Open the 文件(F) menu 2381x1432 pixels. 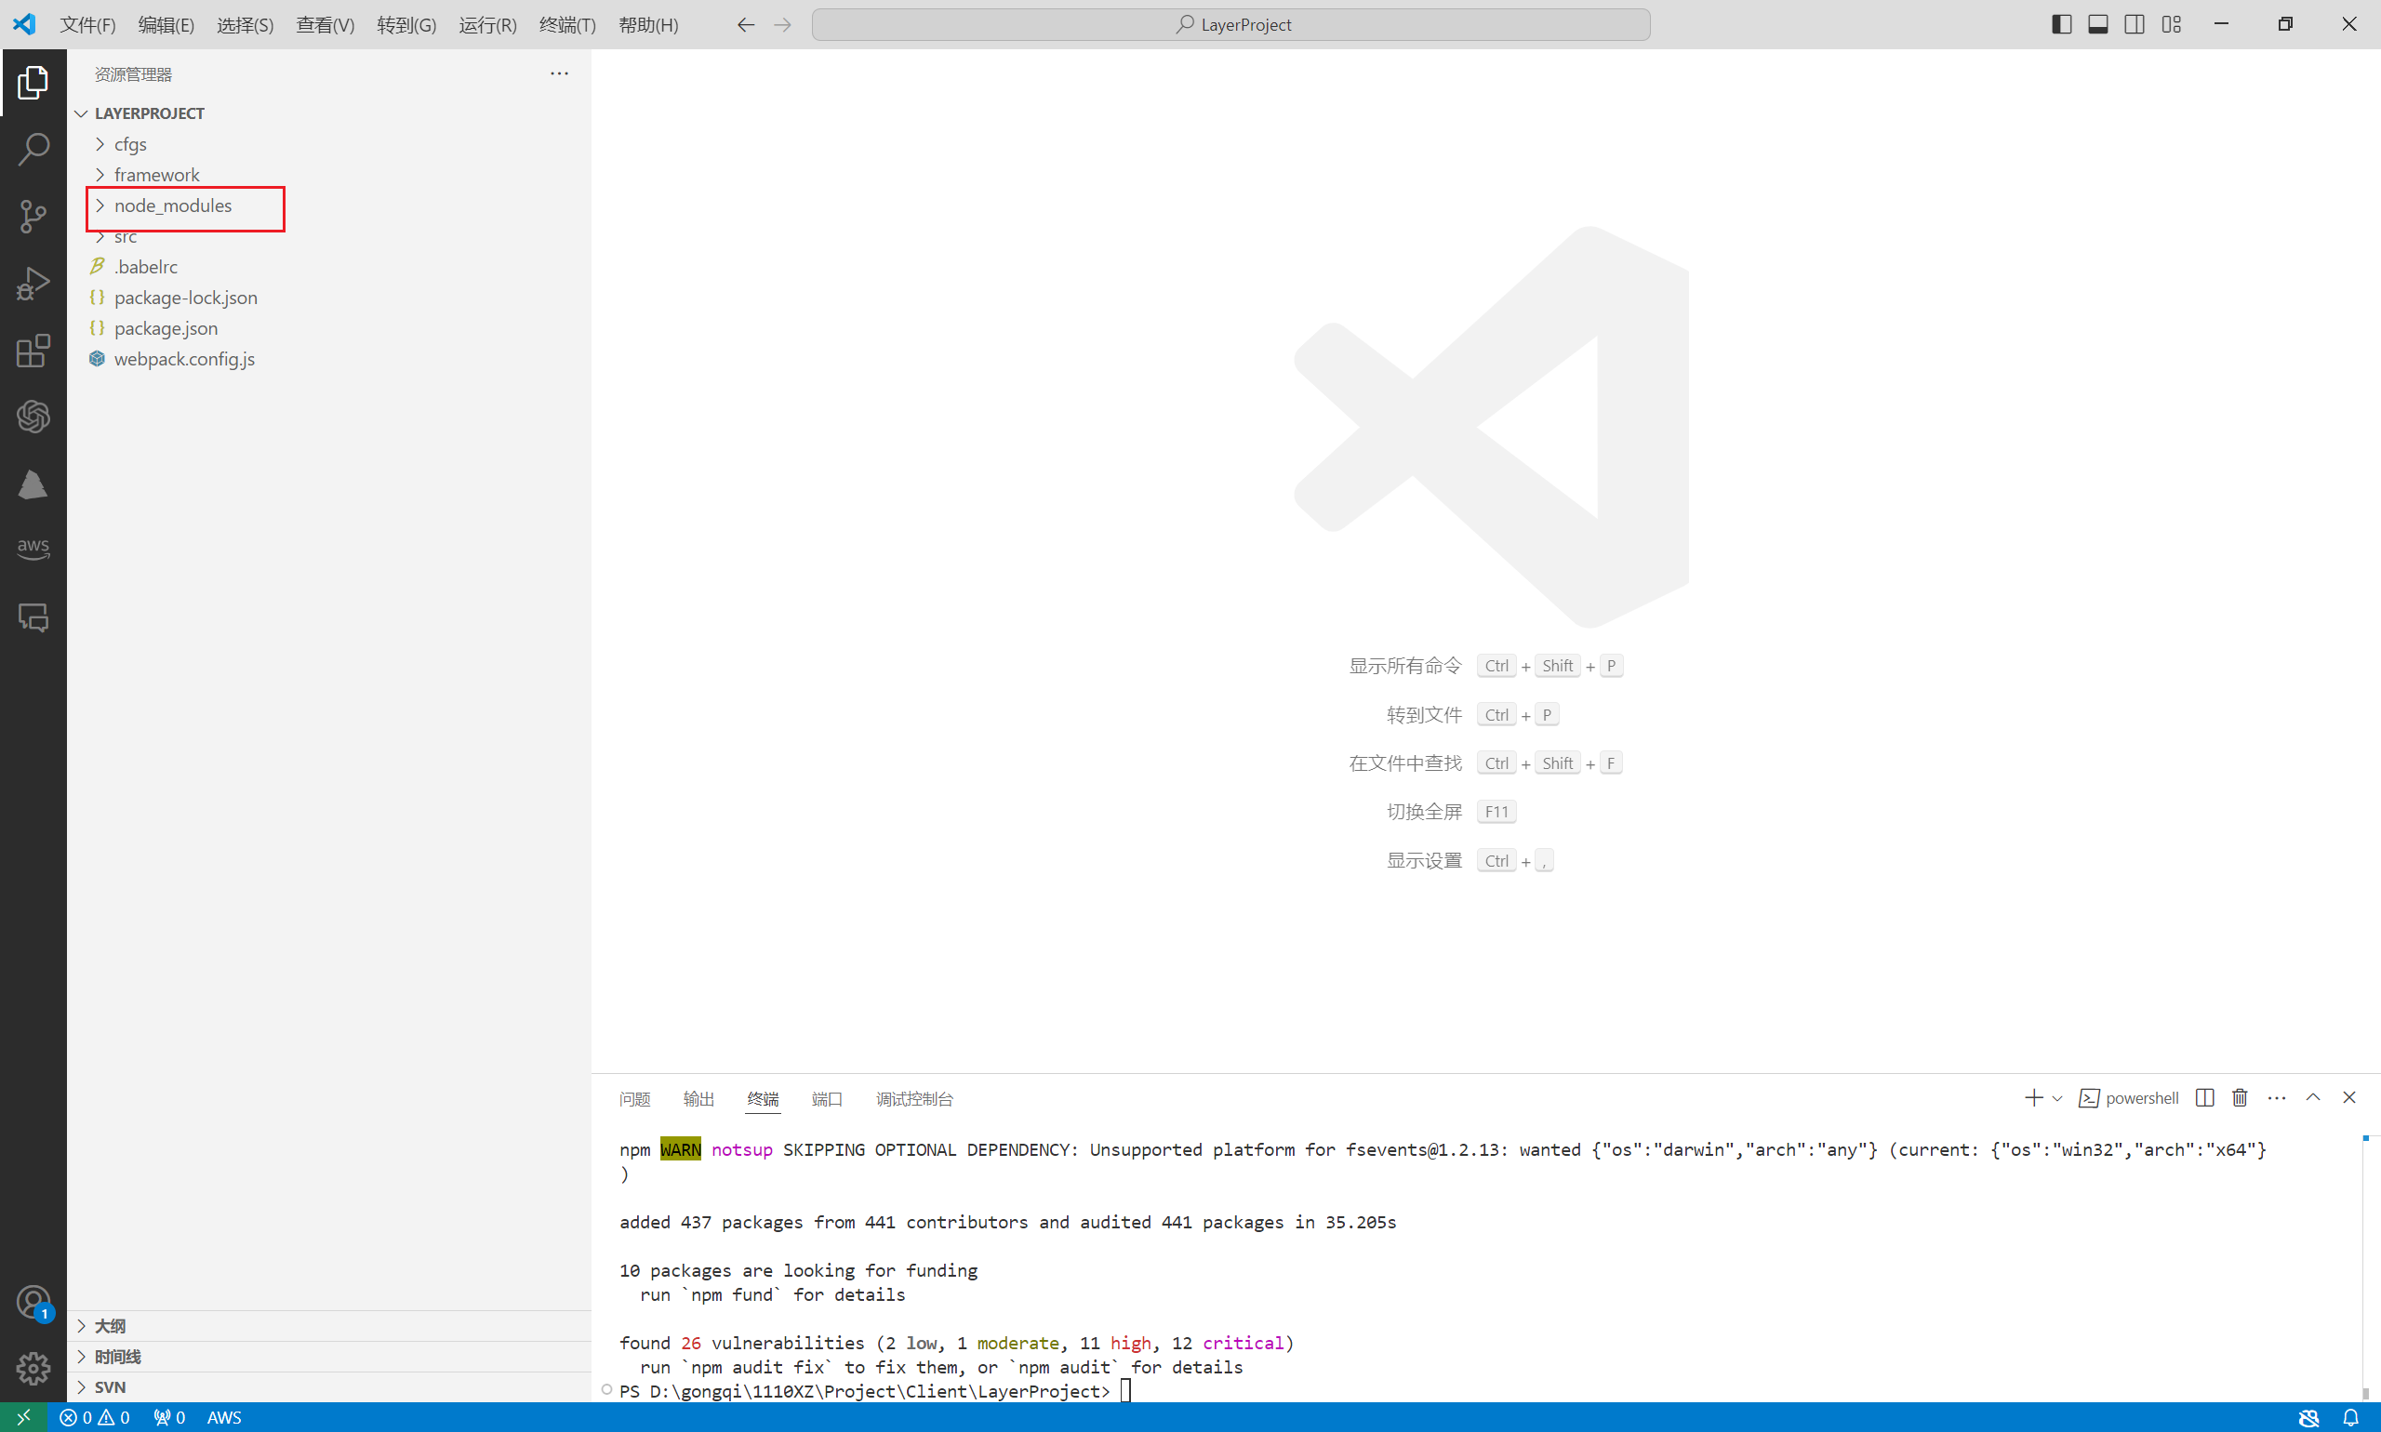[87, 24]
